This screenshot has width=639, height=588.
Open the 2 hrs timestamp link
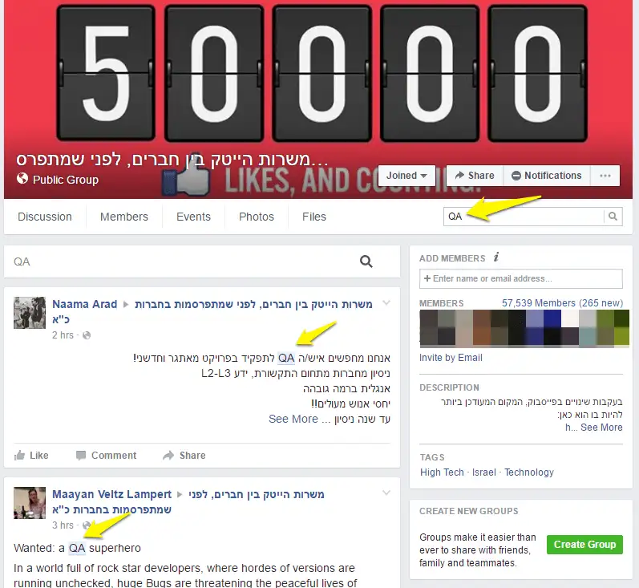[x=63, y=335]
